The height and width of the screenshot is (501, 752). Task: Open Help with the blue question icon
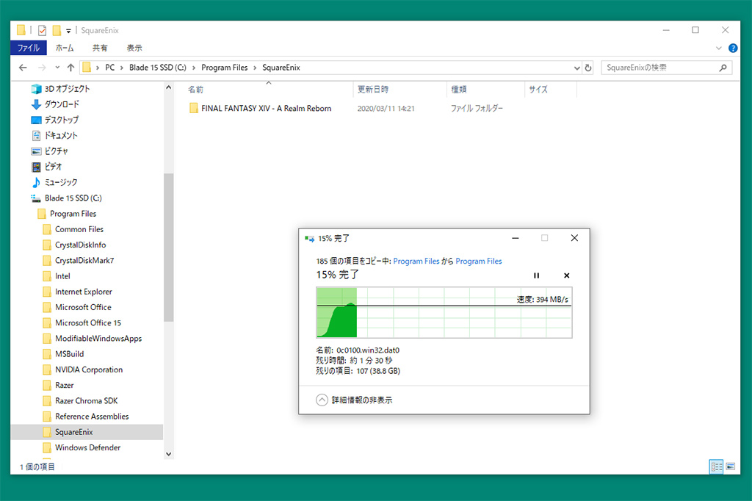[733, 48]
